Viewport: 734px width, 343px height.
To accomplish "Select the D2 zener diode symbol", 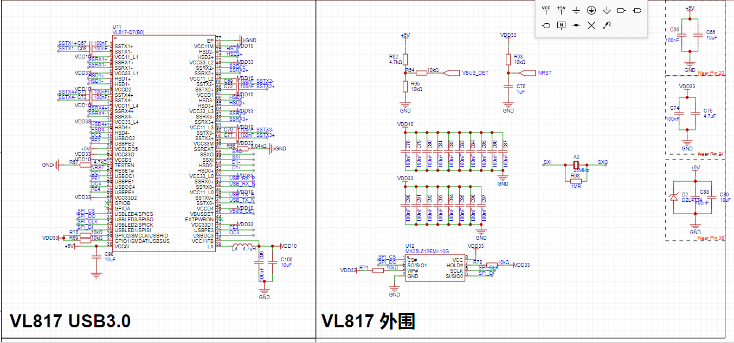I will (674, 197).
